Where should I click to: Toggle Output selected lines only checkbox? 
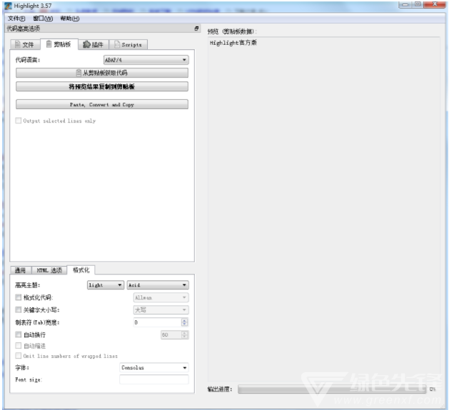[19, 121]
